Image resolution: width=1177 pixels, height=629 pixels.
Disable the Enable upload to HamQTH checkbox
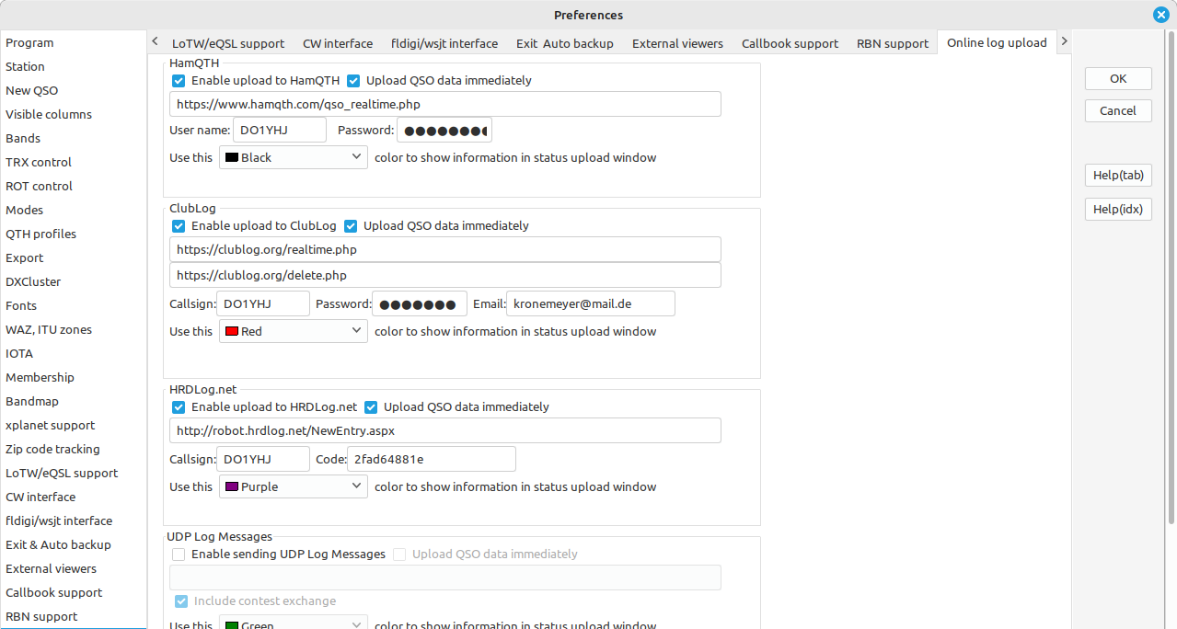(179, 81)
